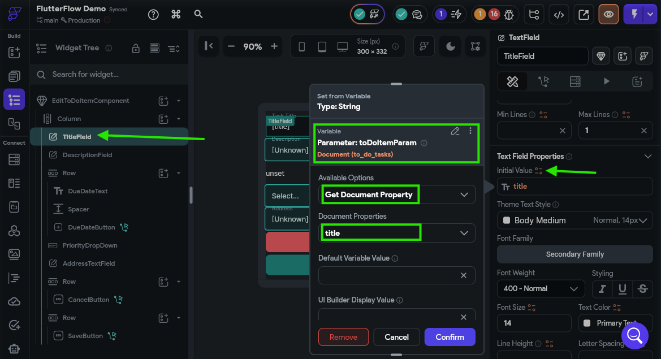
Task: Toggle dark mode moon icon
Action: (450, 46)
